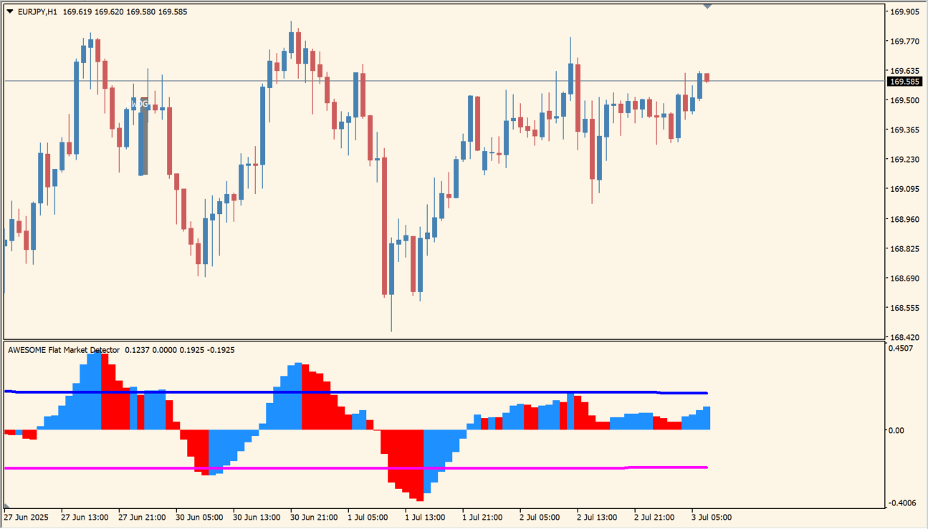Click the close price 169.585 in chart header

[173, 11]
